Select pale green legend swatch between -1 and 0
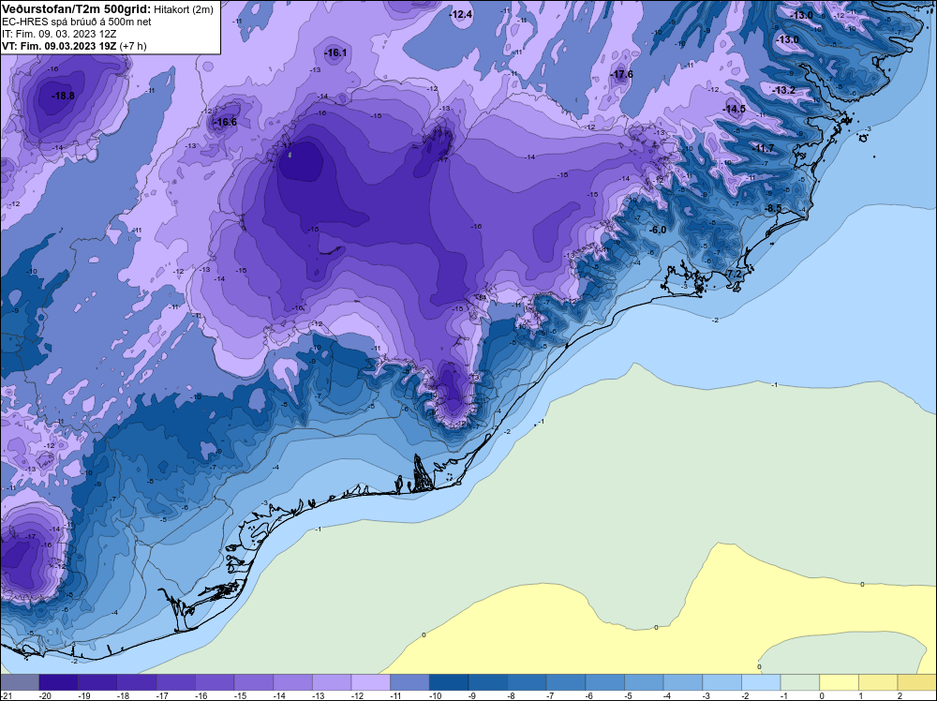 pos(800,682)
